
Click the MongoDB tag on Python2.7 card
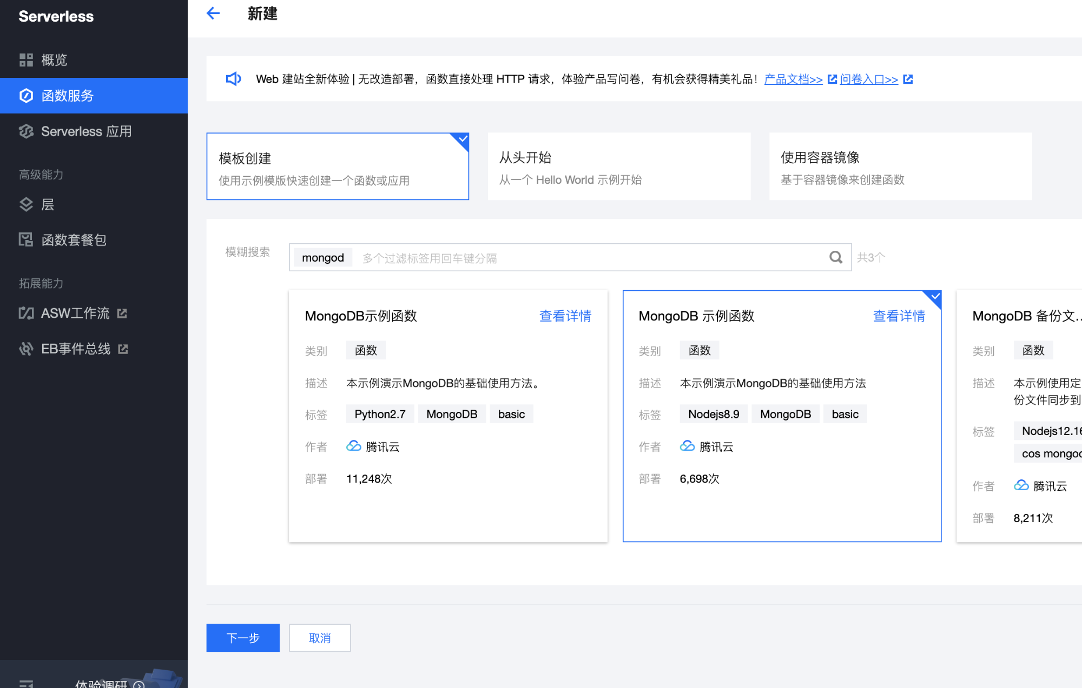452,414
